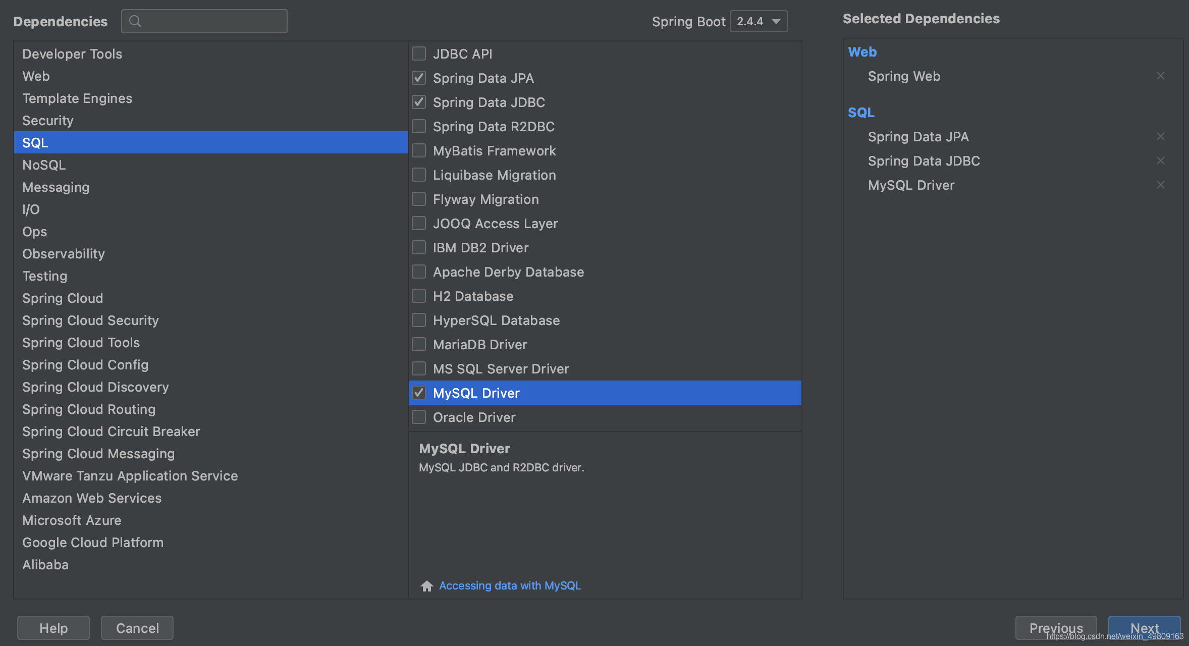Uncheck MySQL Driver checkbox
The width and height of the screenshot is (1189, 646).
click(419, 393)
